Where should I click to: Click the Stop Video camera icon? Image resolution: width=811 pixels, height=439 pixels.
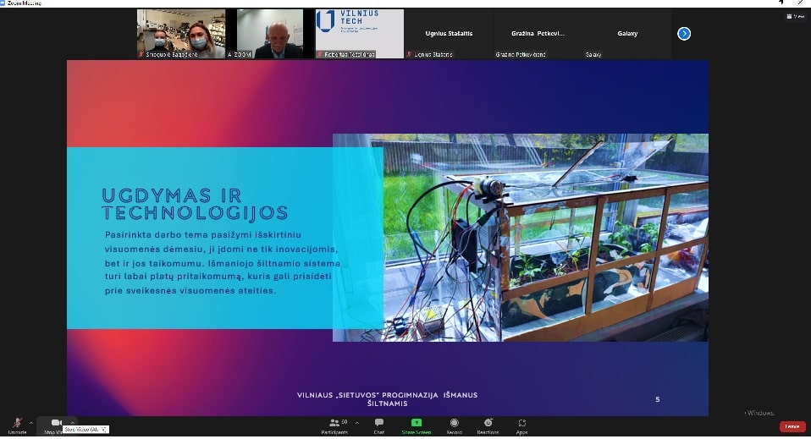(x=56, y=422)
